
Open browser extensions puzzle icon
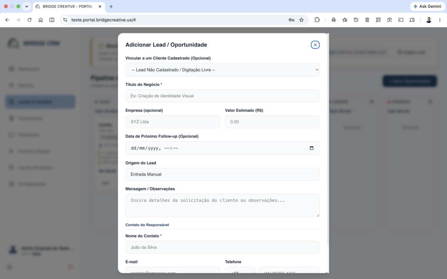tap(317, 20)
